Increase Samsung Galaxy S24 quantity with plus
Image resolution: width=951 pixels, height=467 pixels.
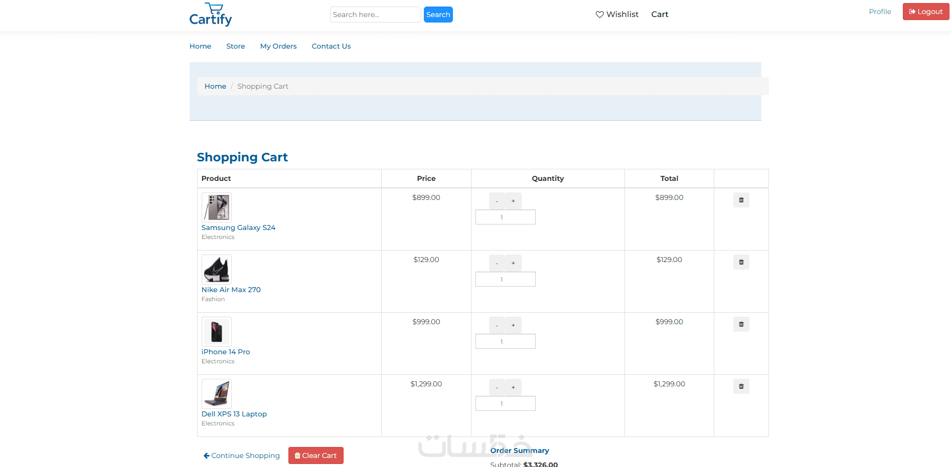[513, 201]
